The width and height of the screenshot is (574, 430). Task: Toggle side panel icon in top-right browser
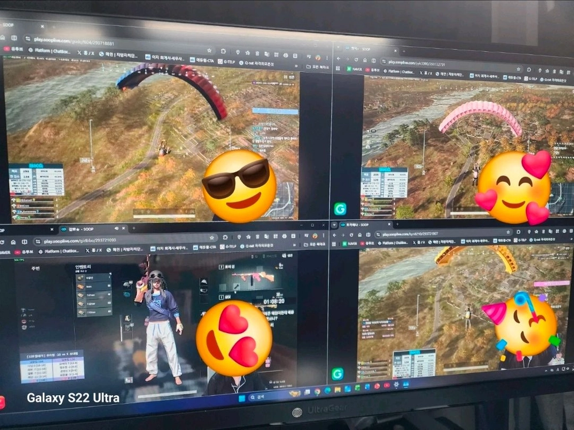coord(374,60)
